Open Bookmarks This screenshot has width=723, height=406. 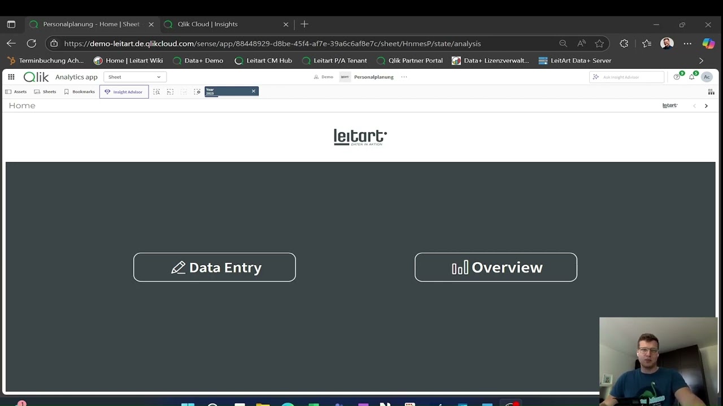point(79,92)
